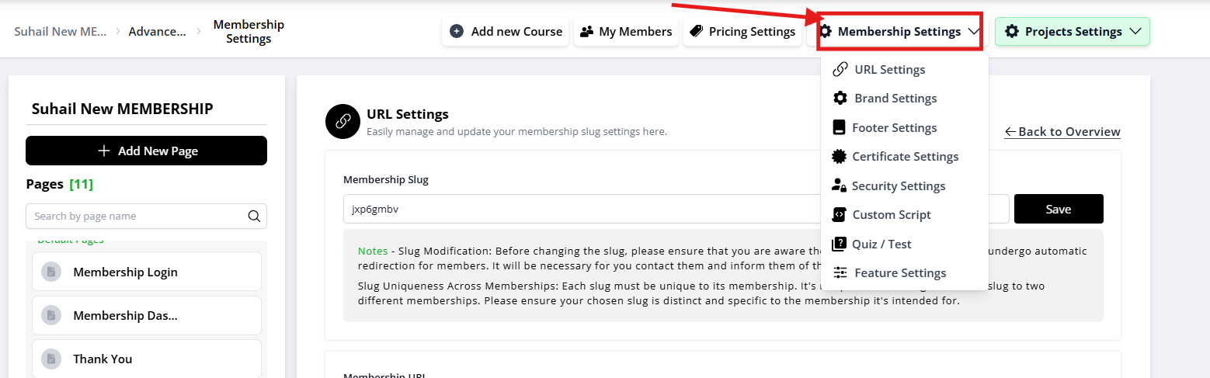The height and width of the screenshot is (378, 1210).
Task: Open My Members
Action: pos(625,32)
